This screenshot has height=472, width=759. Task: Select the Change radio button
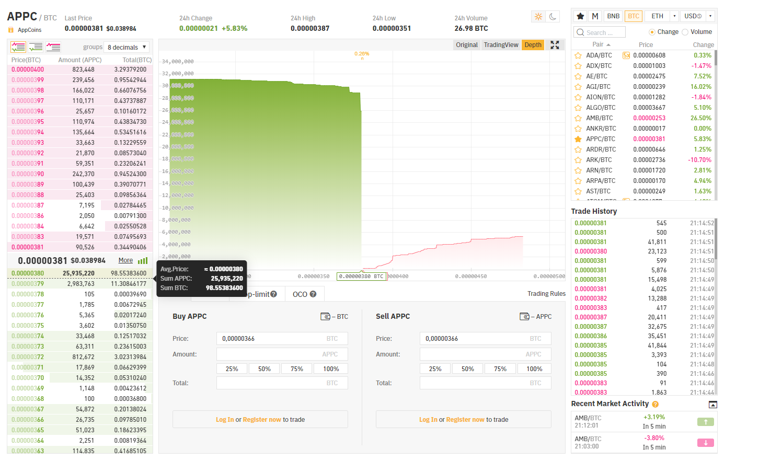point(652,32)
